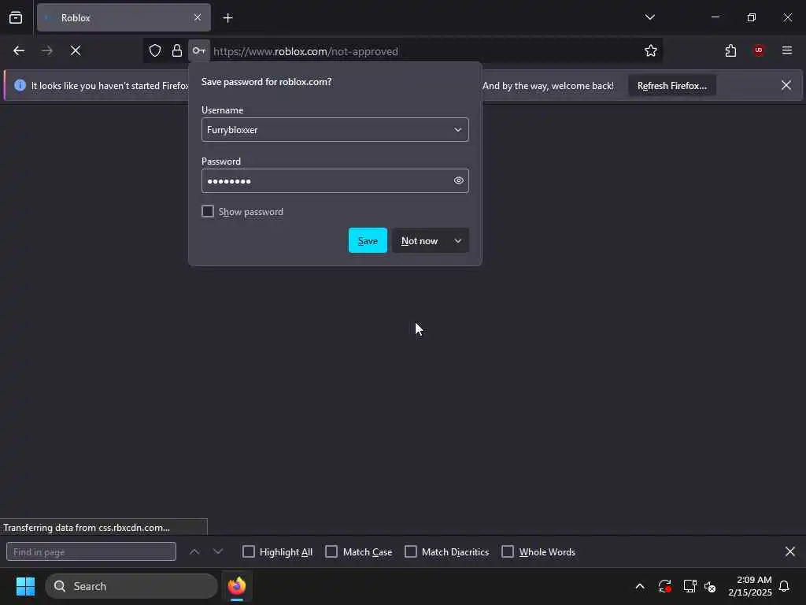This screenshot has width=806, height=605.
Task: Click the Refresh Firefox button
Action: (672, 86)
